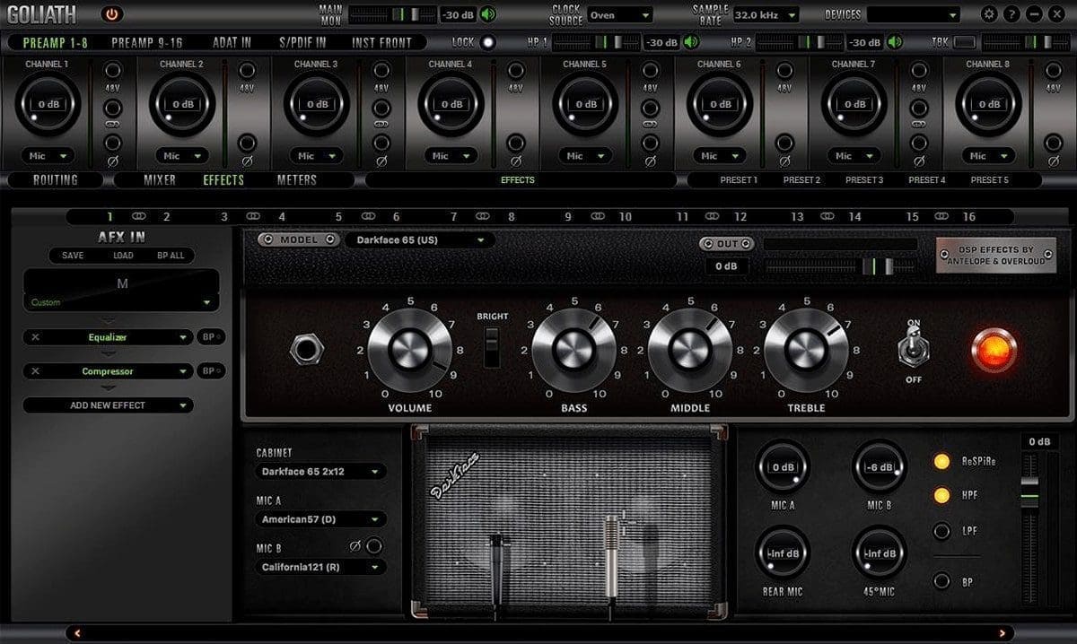
Task: Switch to the PREAMP 9-16 tab
Action: (x=147, y=42)
